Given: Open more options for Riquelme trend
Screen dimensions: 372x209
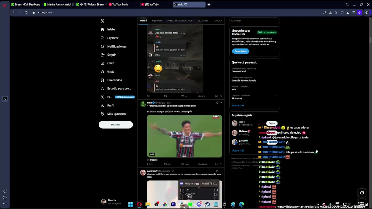Looking at the screenshot, I should coord(276,96).
